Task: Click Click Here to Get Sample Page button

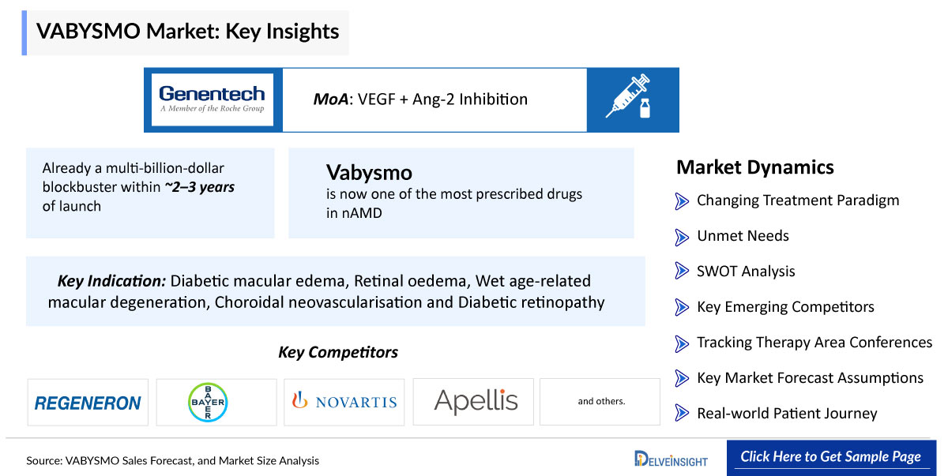Action: point(830,457)
